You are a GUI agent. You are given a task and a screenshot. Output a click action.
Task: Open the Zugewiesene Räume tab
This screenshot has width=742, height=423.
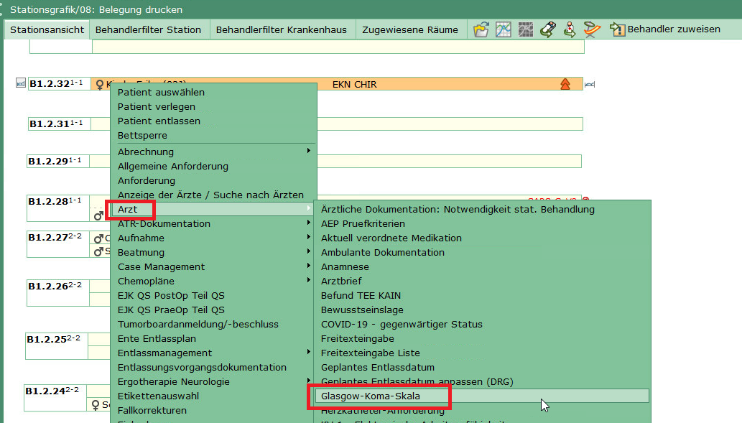pyautogui.click(x=410, y=29)
